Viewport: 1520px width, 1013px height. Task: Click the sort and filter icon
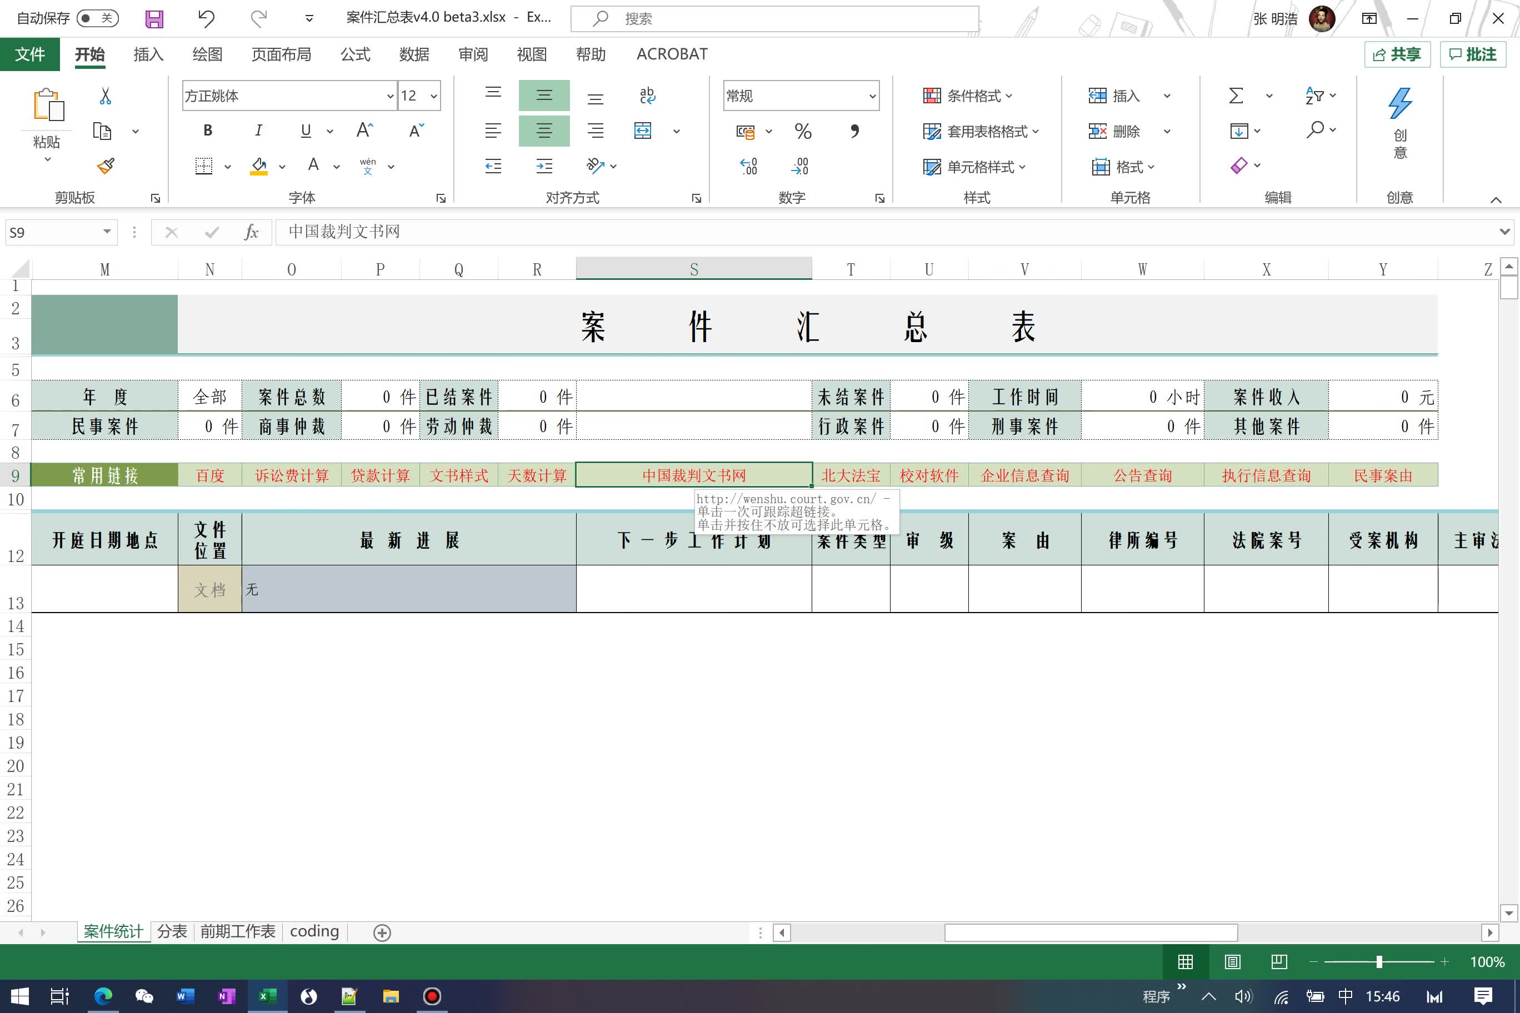[1314, 95]
